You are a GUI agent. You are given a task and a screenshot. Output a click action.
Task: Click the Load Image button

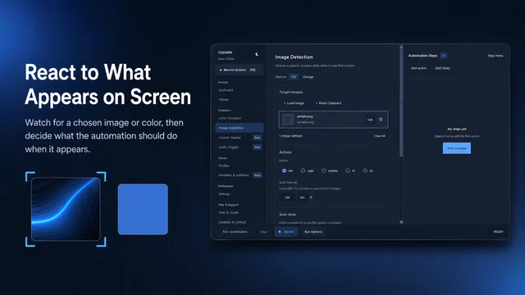pos(294,103)
